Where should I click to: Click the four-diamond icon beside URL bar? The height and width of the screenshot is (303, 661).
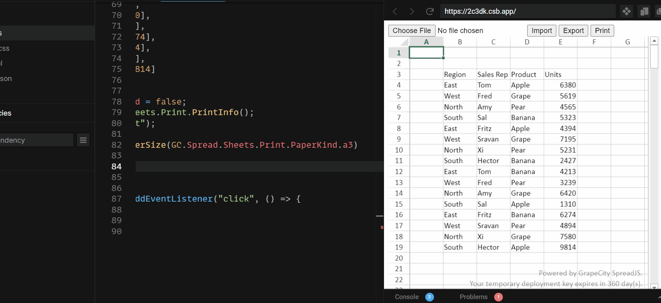pos(626,11)
